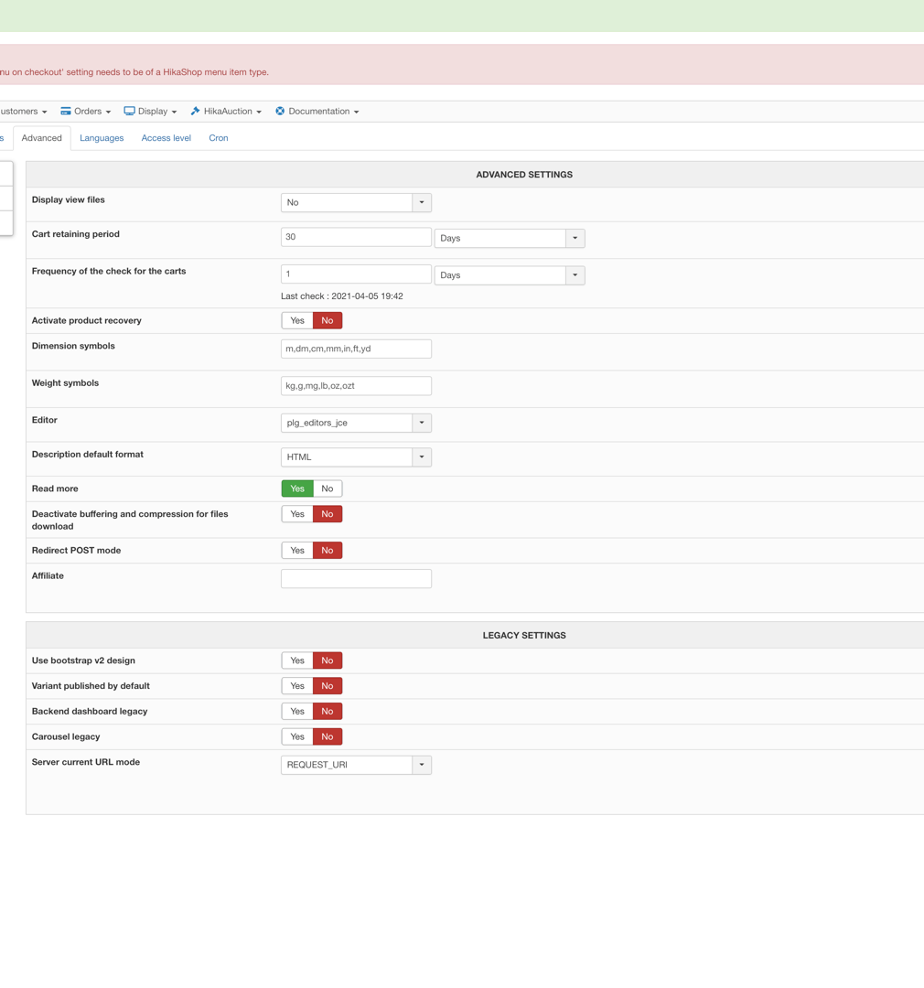The image size is (924, 988).
Task: Click the Description default format label
Action: click(88, 455)
